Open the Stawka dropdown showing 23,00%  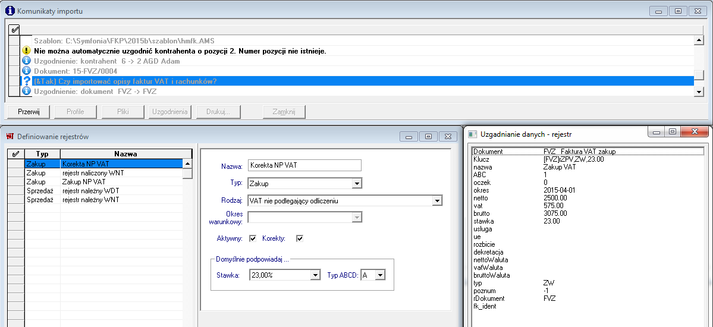tap(315, 275)
